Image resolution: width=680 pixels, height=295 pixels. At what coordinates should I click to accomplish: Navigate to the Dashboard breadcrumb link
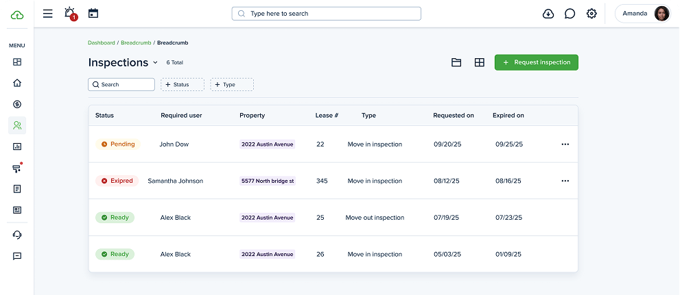point(102,42)
